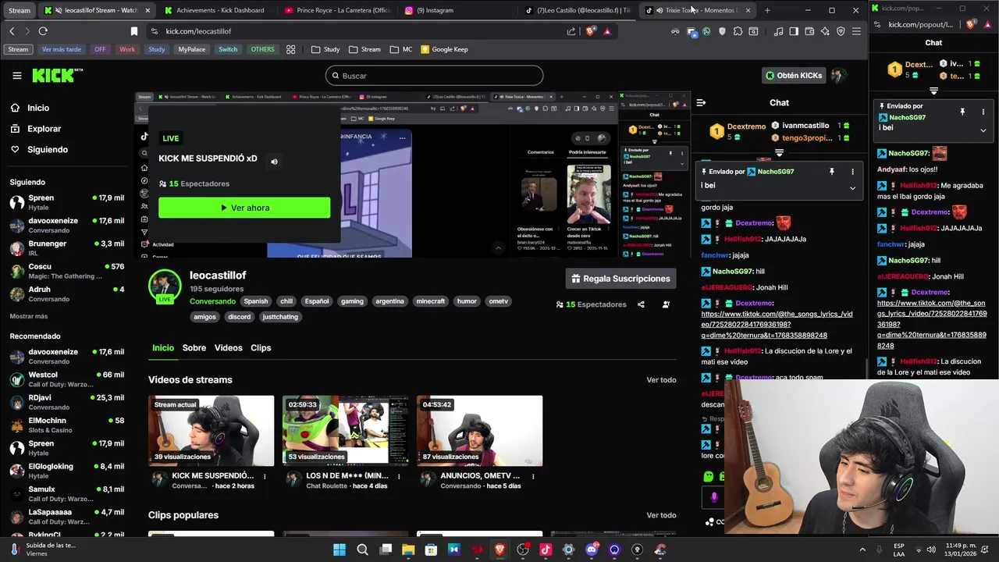The image size is (999, 562).
Task: Open the Brave wallet icon
Action: [x=809, y=31]
